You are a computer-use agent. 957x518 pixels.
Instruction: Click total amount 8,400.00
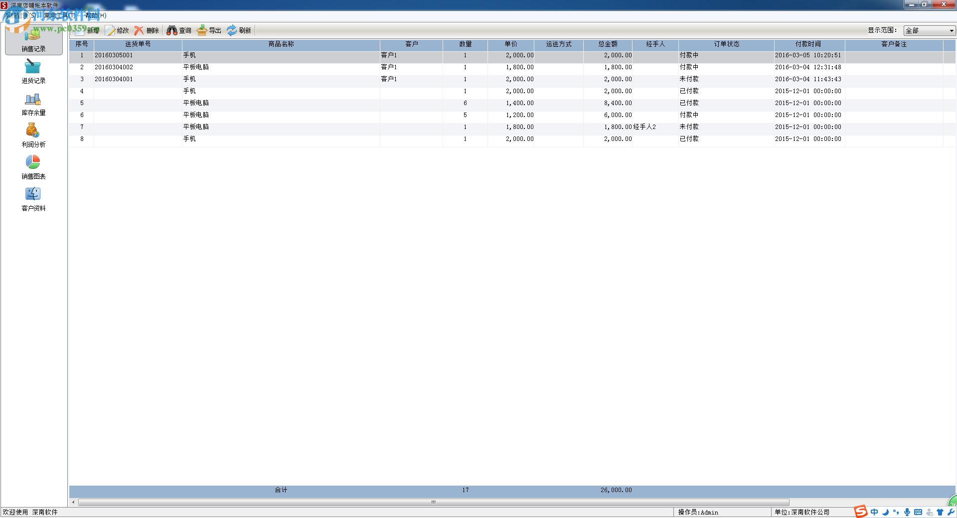pyautogui.click(x=618, y=103)
